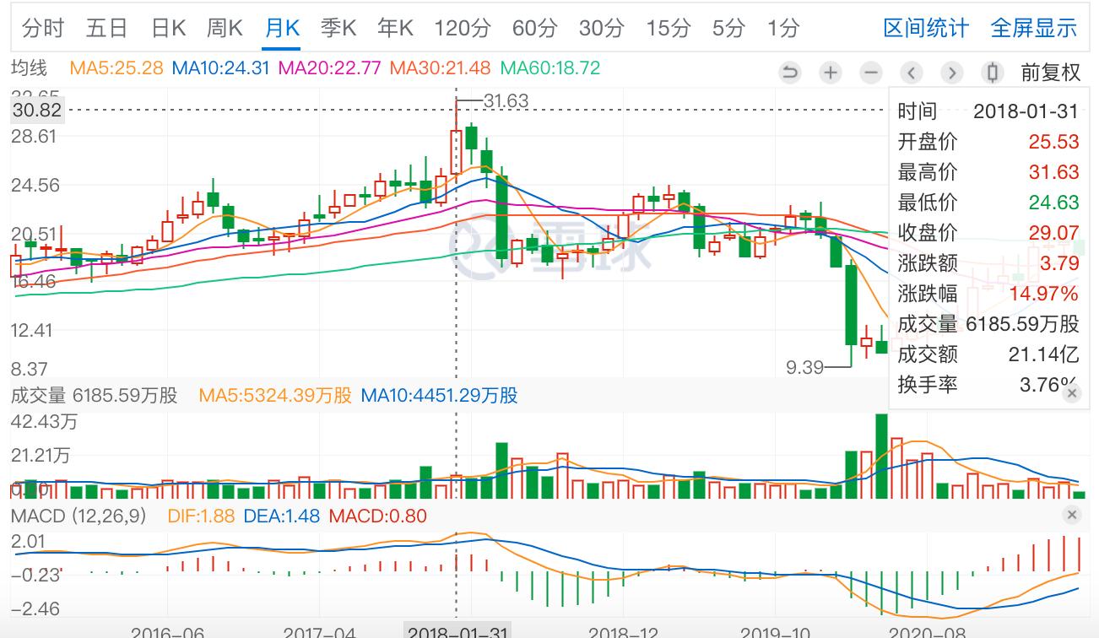Select the 季K quarterly chart tab
This screenshot has width=1099, height=638.
pyautogui.click(x=338, y=28)
